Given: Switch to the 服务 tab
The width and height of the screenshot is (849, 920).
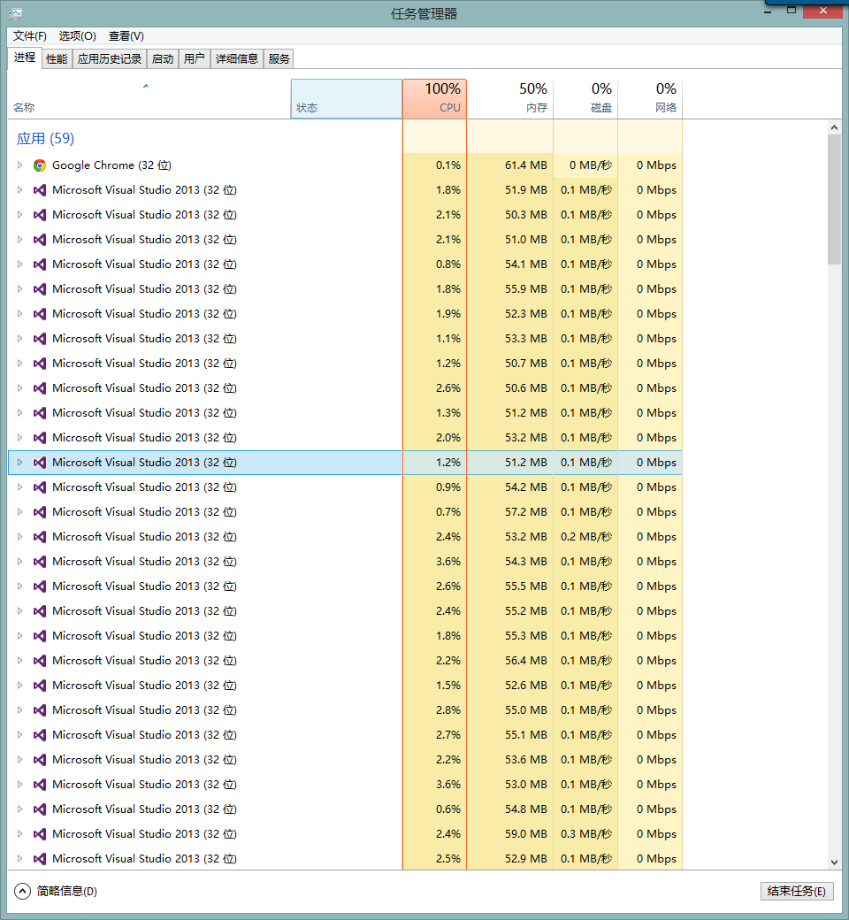Looking at the screenshot, I should tap(279, 58).
